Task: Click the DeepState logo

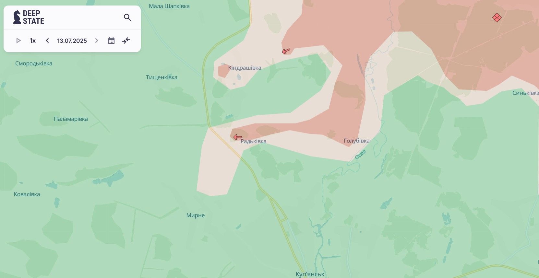Action: [29, 17]
